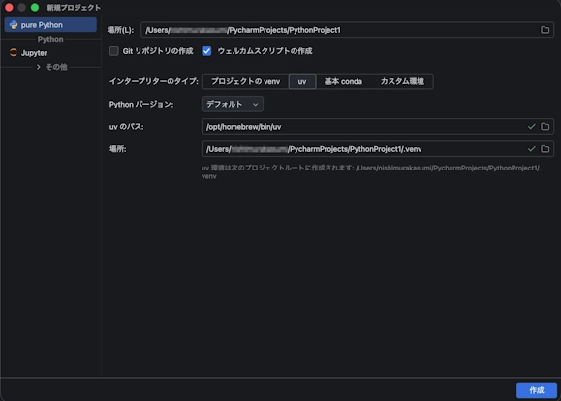Image resolution: width=561 pixels, height=401 pixels.
Task: Click the 作成 create button
Action: [537, 390]
